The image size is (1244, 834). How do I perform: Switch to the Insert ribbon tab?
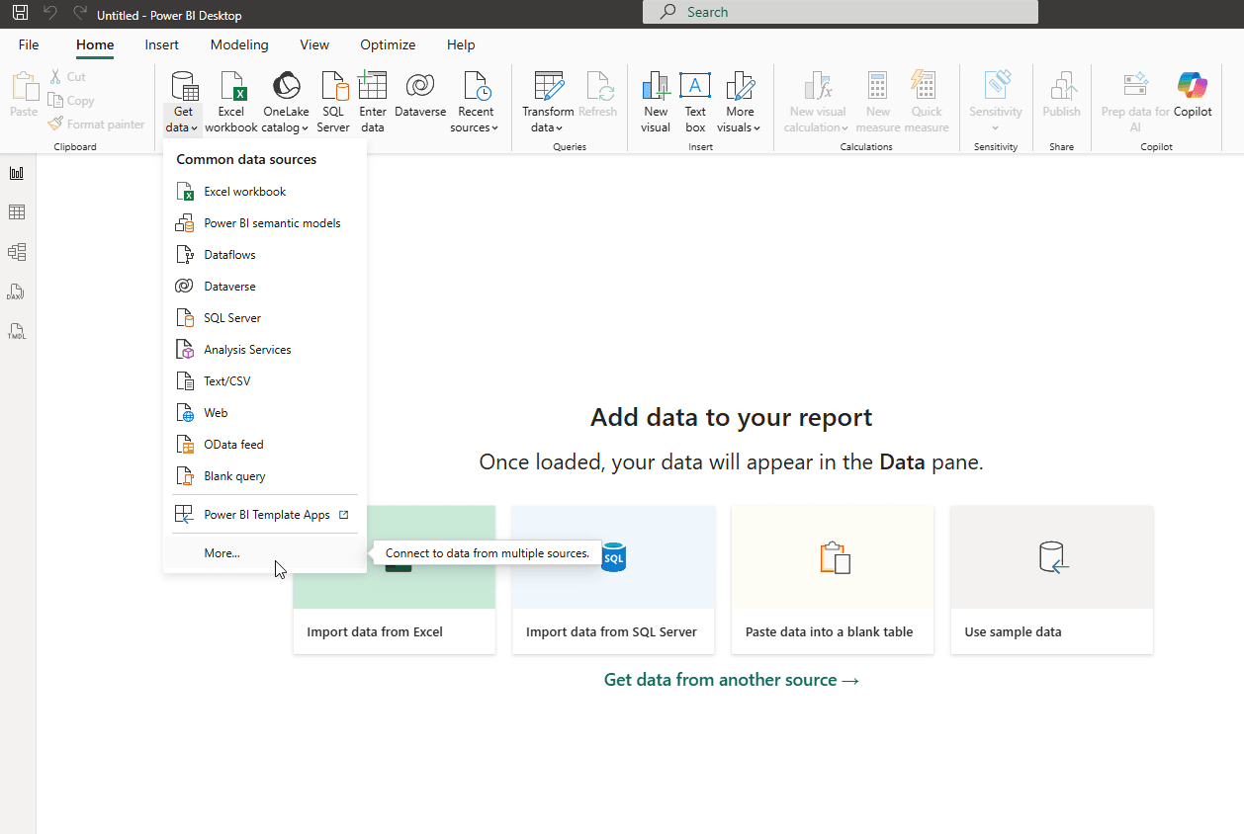pos(162,44)
